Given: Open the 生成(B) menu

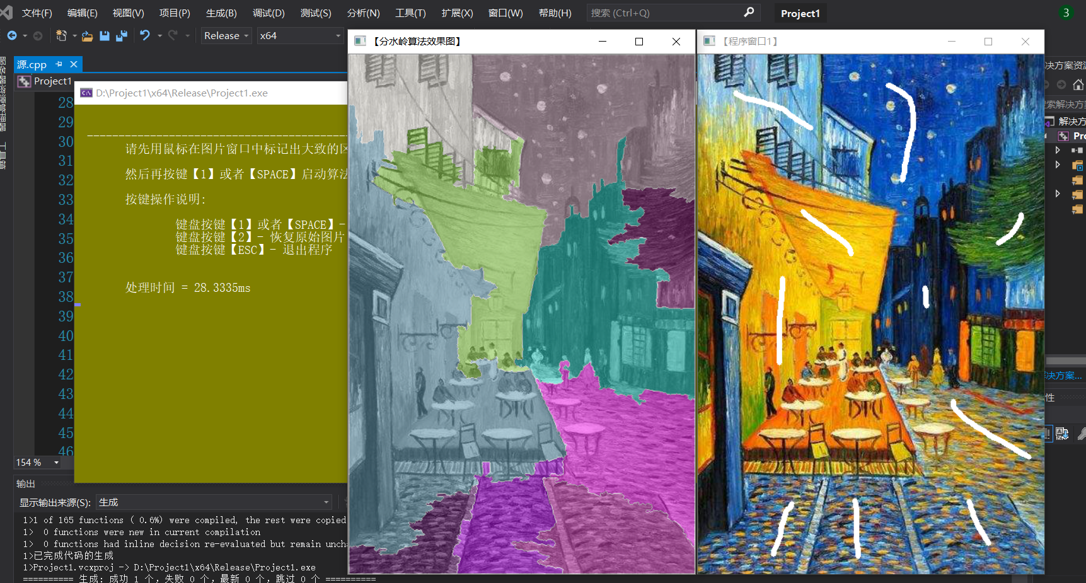Looking at the screenshot, I should pyautogui.click(x=221, y=13).
